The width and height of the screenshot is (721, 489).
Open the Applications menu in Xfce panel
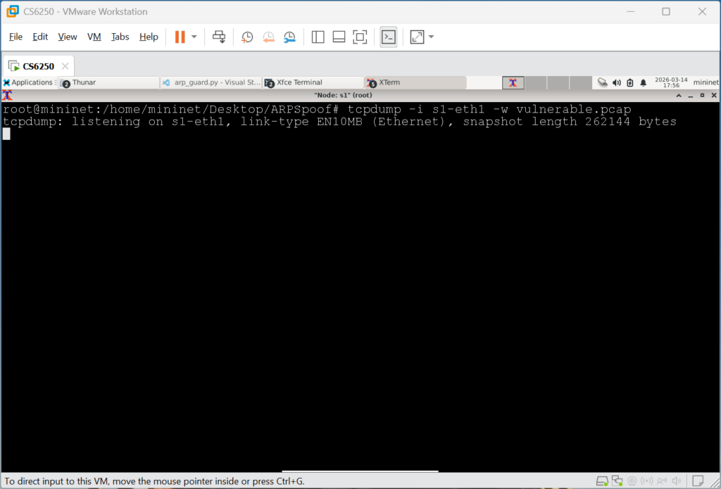[28, 83]
